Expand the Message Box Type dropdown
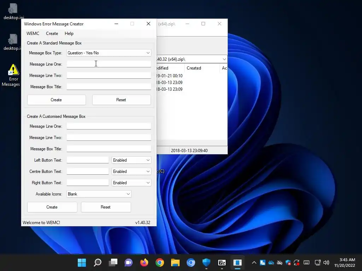The image size is (362, 271). coord(148,53)
